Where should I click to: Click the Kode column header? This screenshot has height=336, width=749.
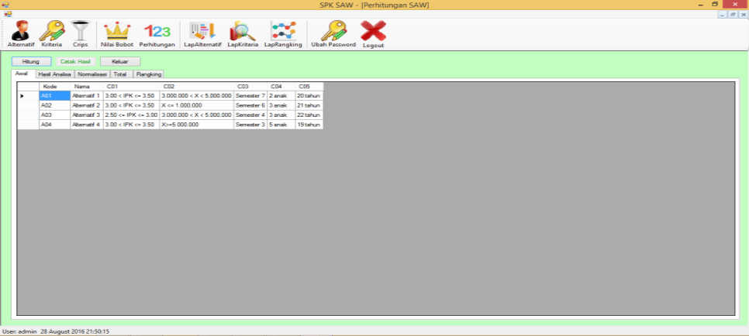point(54,87)
